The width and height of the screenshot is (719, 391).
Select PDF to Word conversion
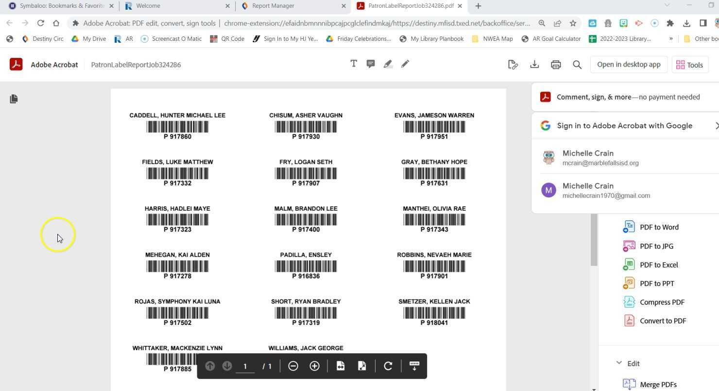(x=659, y=227)
